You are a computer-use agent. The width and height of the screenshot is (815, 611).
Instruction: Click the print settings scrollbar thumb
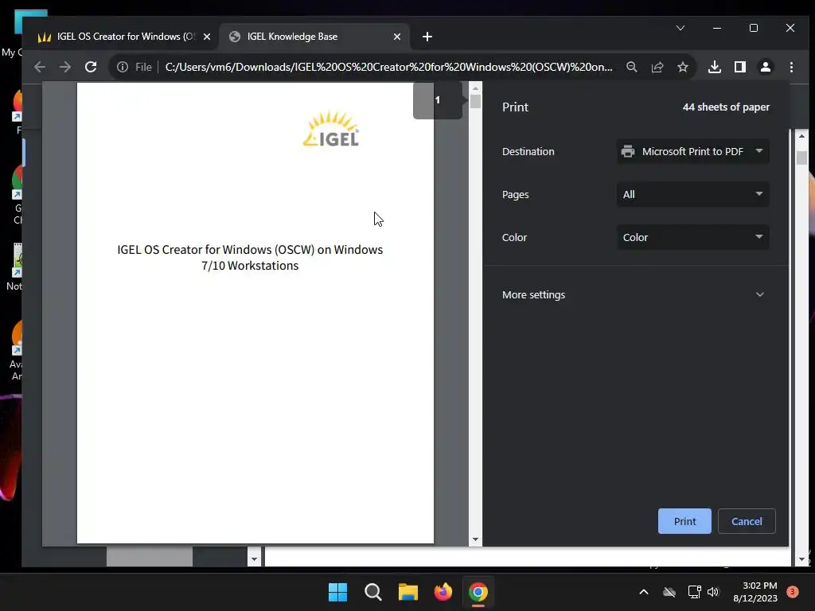[801, 158]
